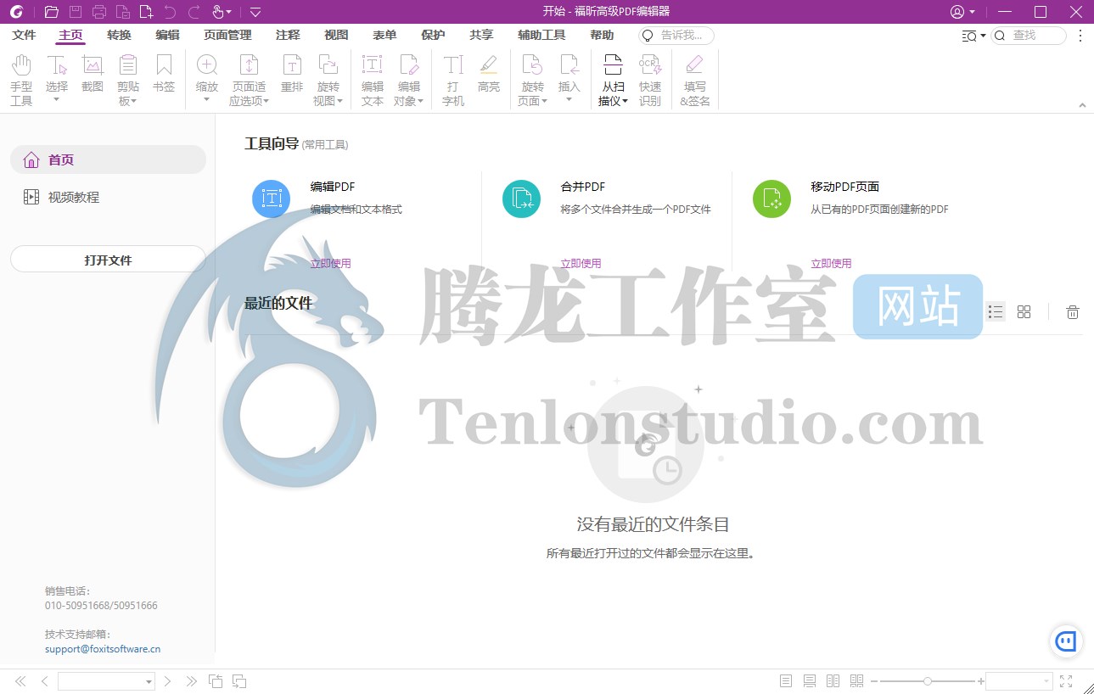Go to last page arrow
The width and height of the screenshot is (1094, 694).
[192, 681]
